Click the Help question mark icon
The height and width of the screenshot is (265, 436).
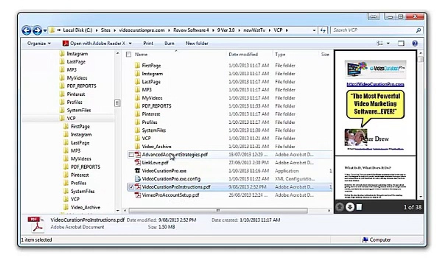[x=415, y=43]
